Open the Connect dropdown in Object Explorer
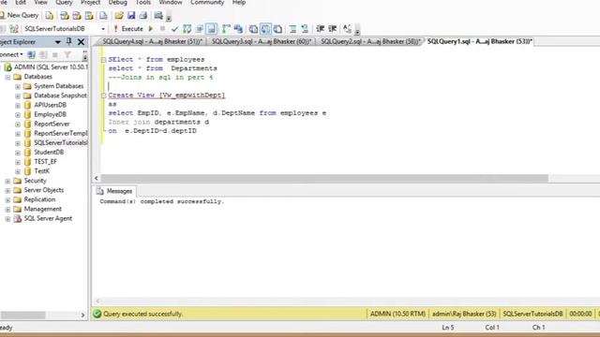 click(x=11, y=54)
